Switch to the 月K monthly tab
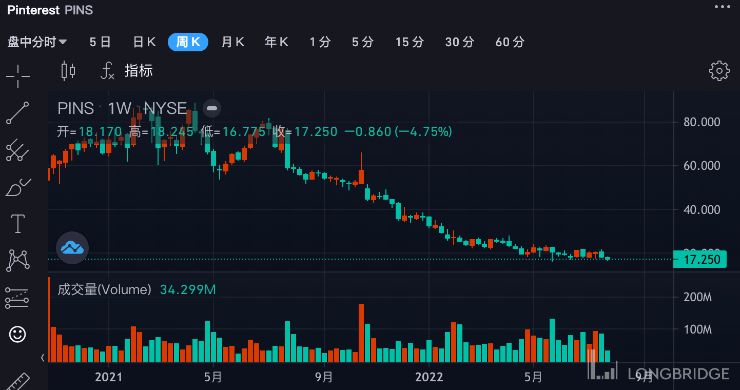The width and height of the screenshot is (740, 390). click(x=232, y=42)
